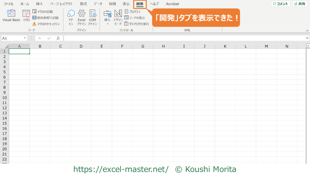Run the dialog (ダイアログの実行)
This screenshot has width=310, height=174.
(x=137, y=24)
